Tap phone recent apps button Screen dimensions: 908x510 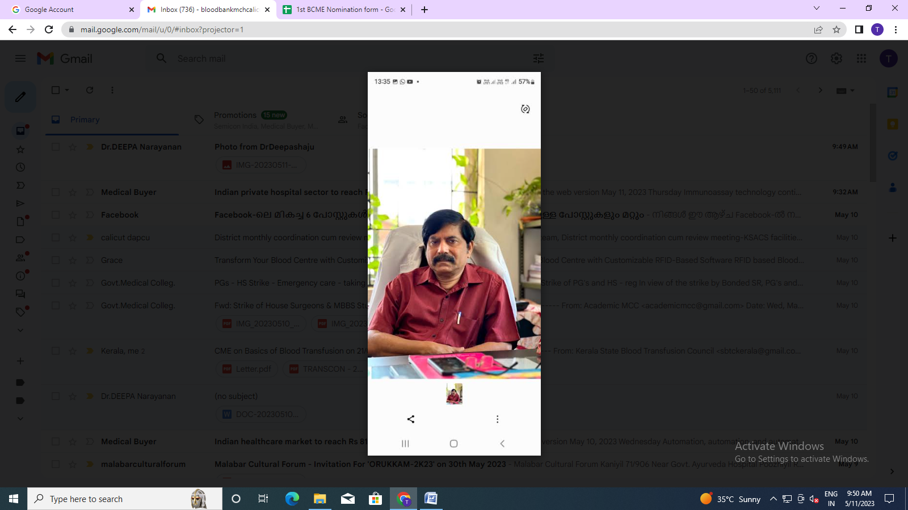(x=405, y=444)
